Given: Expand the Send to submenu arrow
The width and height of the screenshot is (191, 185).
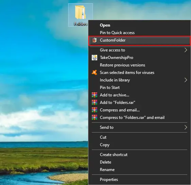Looking at the screenshot, I should [186, 127].
